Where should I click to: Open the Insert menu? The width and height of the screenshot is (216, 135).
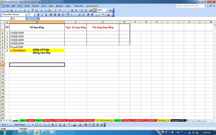[27, 6]
